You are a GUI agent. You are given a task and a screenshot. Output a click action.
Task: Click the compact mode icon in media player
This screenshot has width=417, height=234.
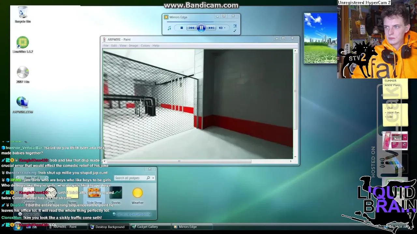[x=235, y=31]
